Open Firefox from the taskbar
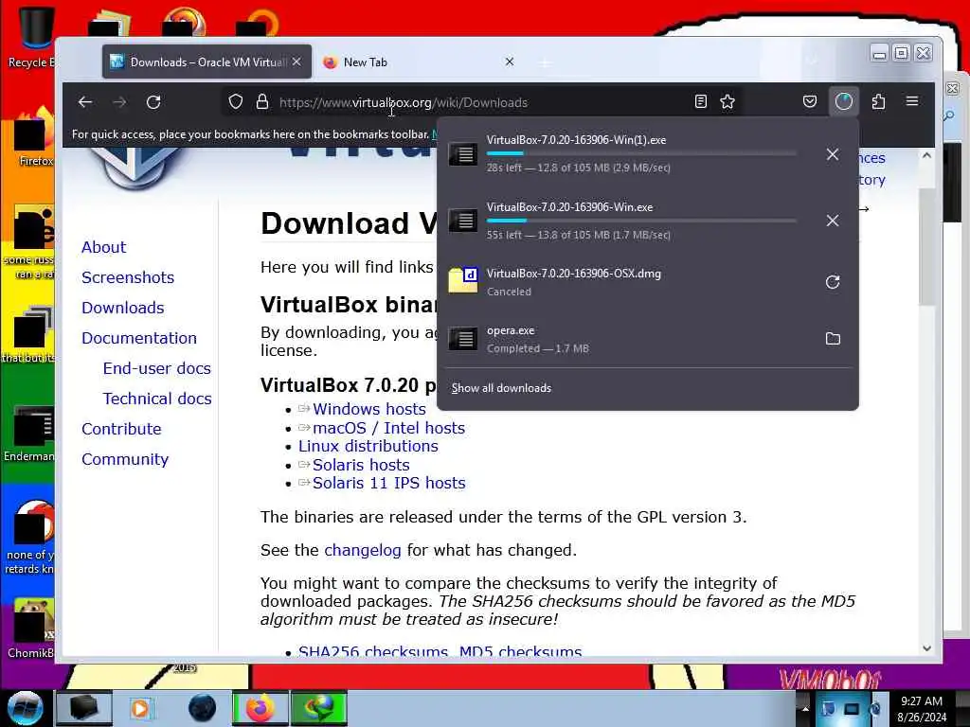This screenshot has height=727, width=970. (260, 708)
